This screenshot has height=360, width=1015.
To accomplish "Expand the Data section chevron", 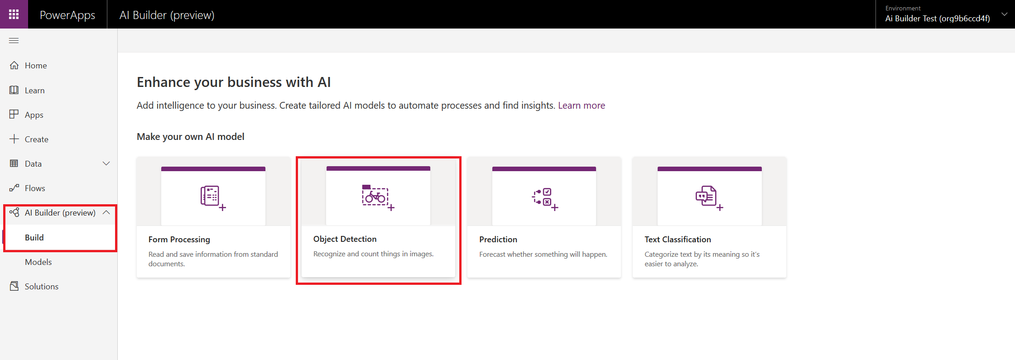I will [x=106, y=163].
